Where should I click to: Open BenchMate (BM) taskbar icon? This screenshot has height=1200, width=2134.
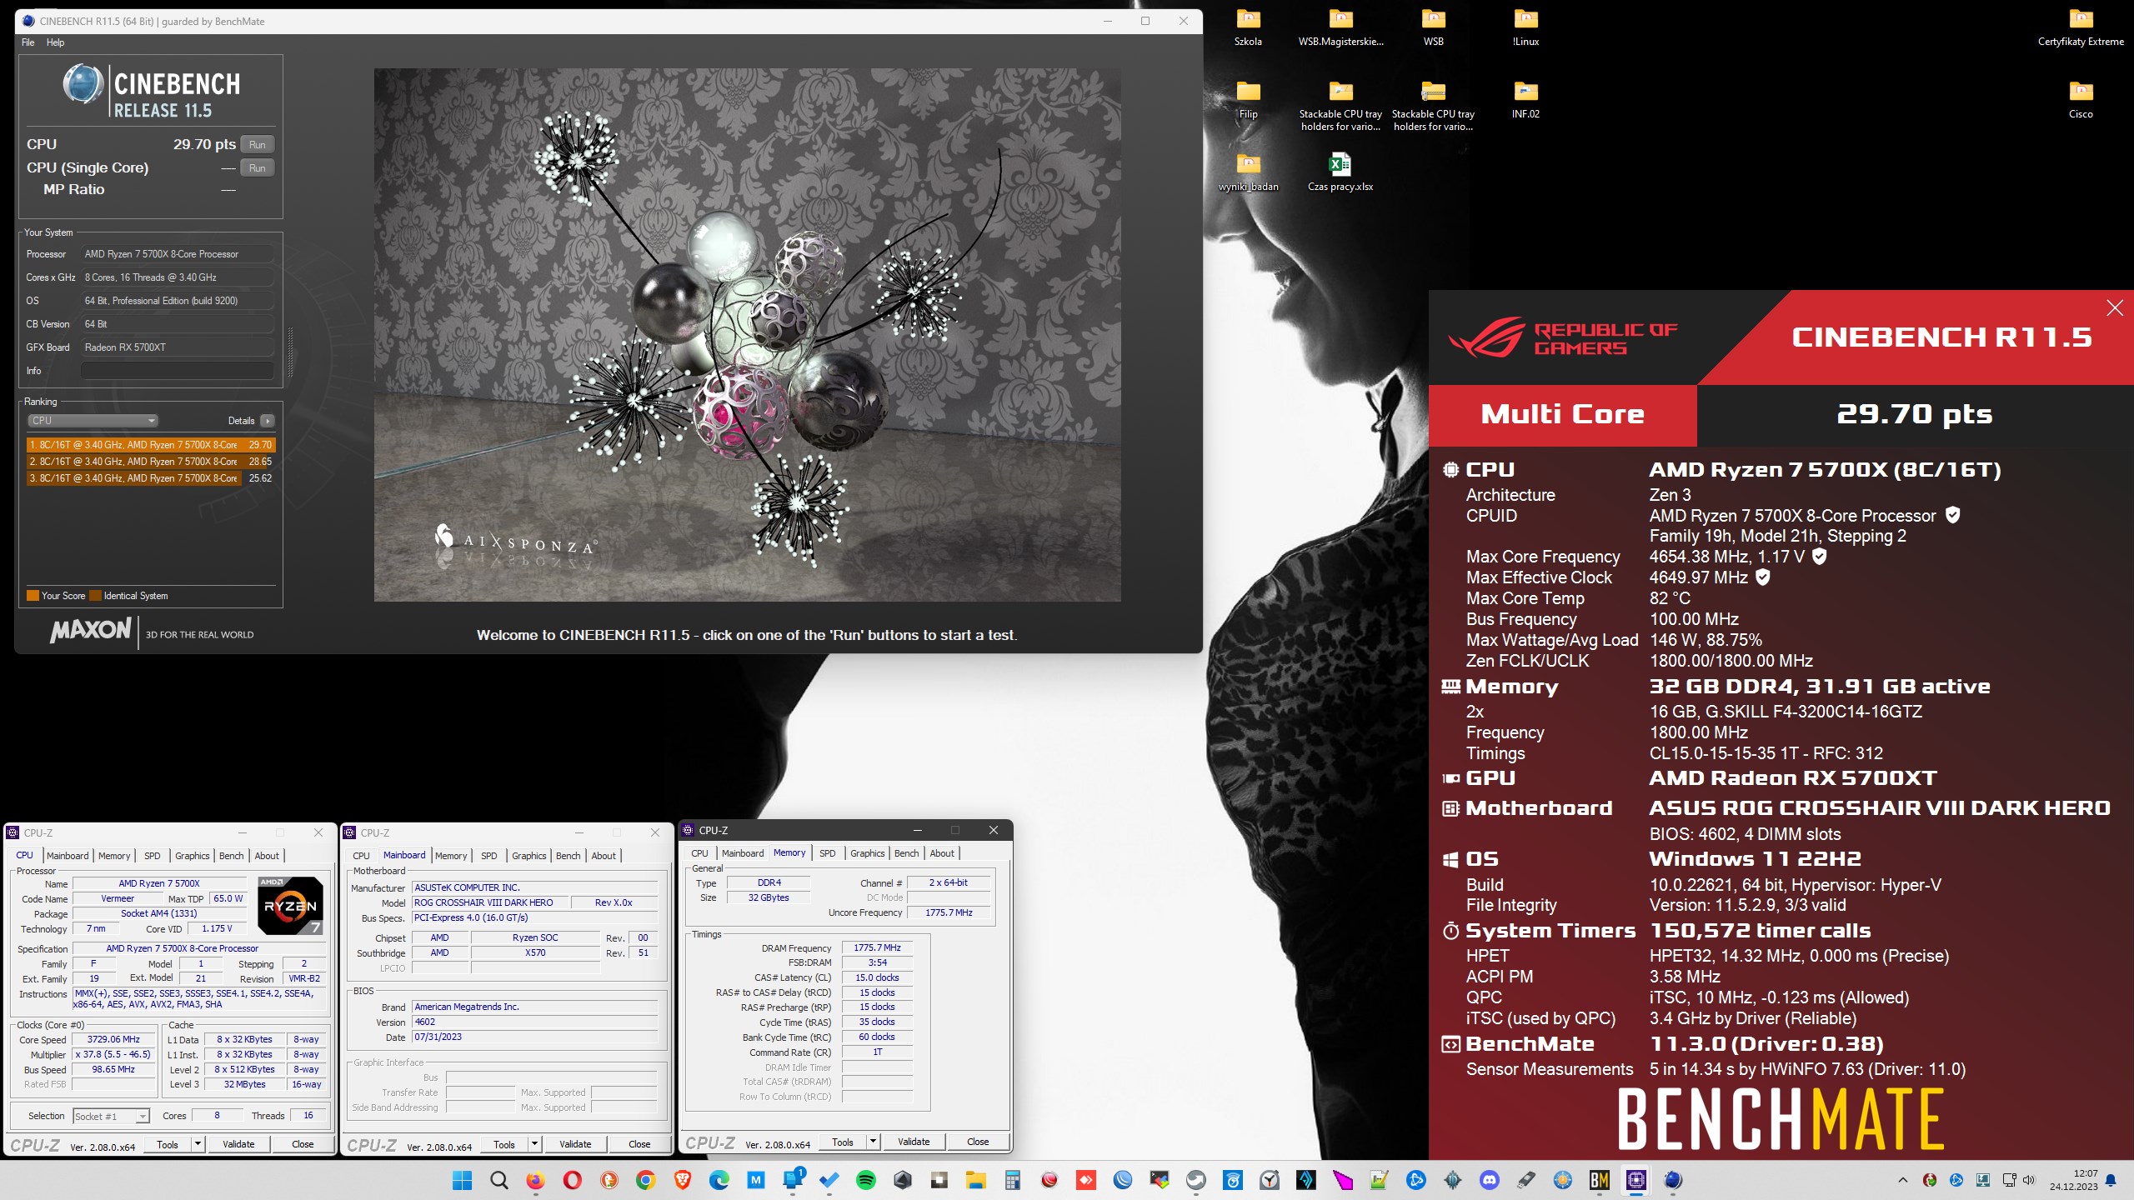1599,1180
